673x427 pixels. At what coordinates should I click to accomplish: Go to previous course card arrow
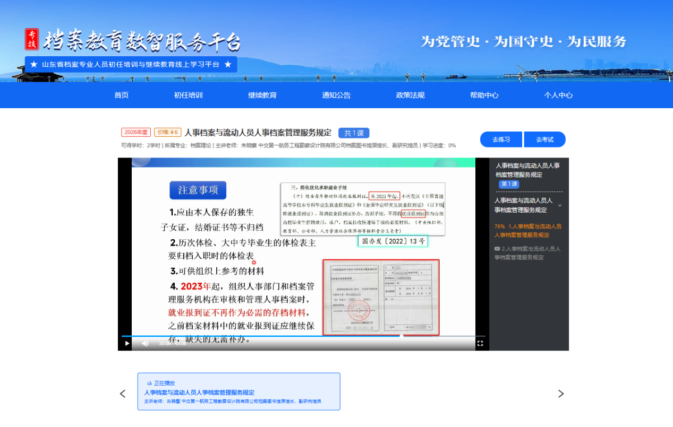[123, 394]
